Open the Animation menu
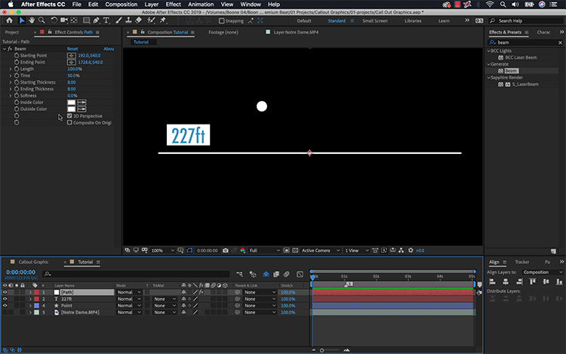The height and width of the screenshot is (354, 566). (x=201, y=5)
